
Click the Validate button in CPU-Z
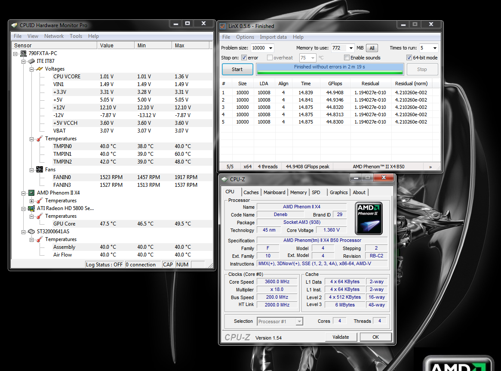tap(341, 337)
